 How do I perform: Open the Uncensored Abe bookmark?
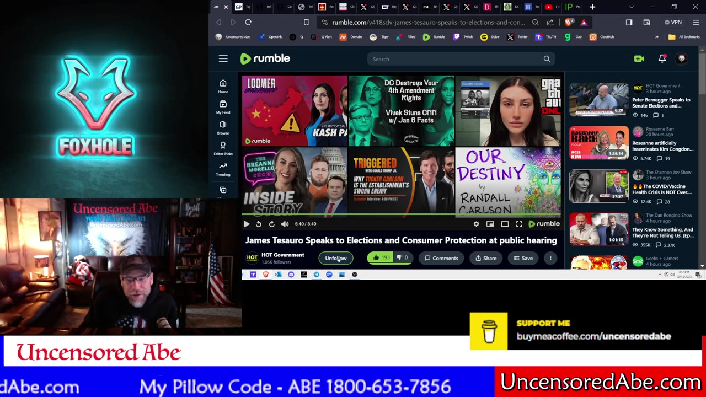click(x=233, y=37)
